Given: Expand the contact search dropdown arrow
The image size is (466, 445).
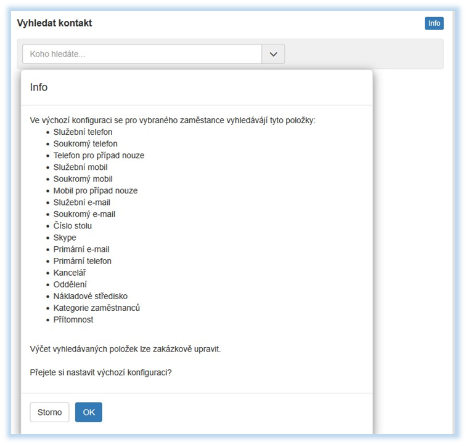Looking at the screenshot, I should 273,54.
